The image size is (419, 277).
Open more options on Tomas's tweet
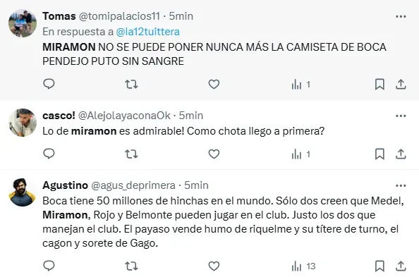tap(401, 16)
